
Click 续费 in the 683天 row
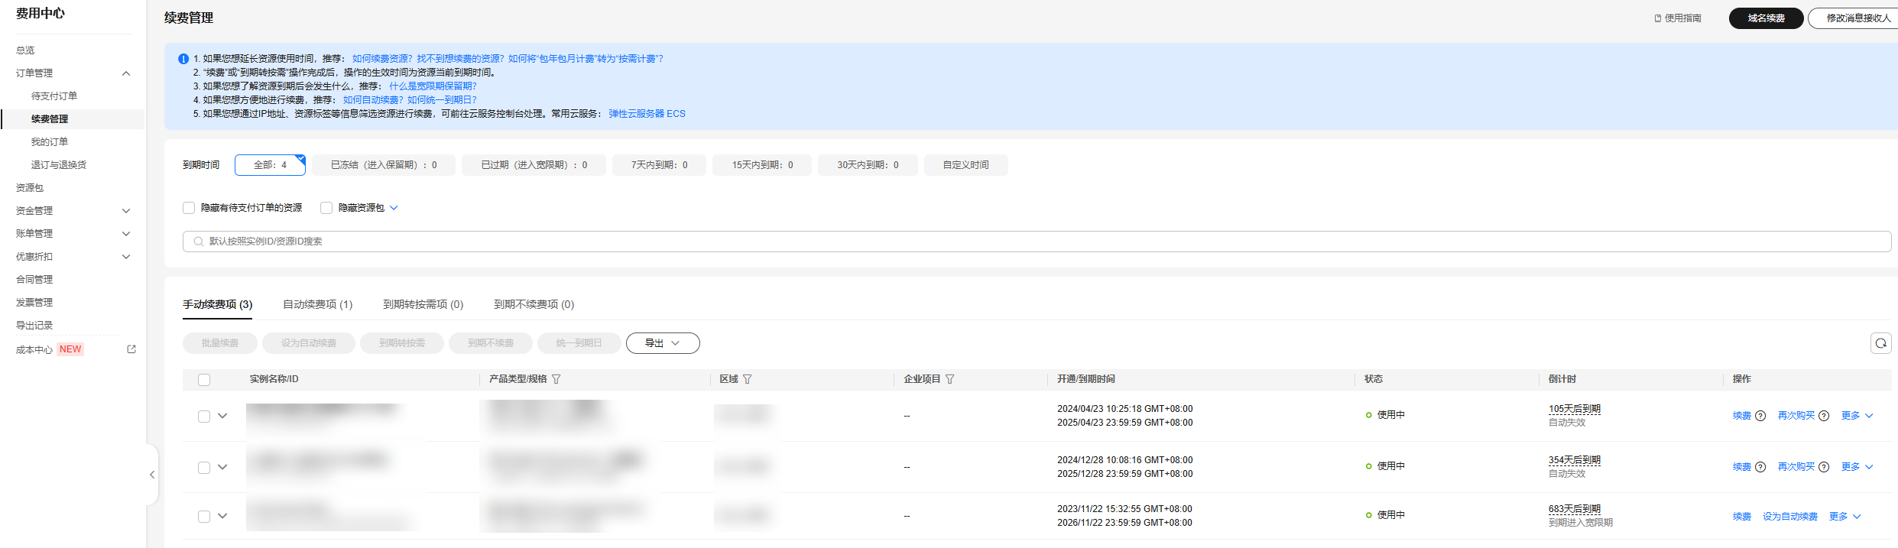1742,517
